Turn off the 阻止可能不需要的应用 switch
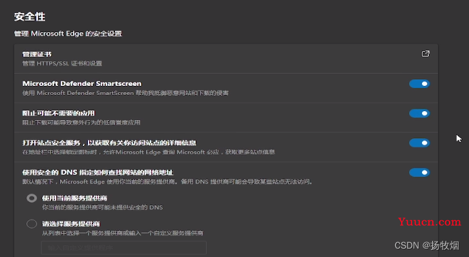 click(419, 113)
